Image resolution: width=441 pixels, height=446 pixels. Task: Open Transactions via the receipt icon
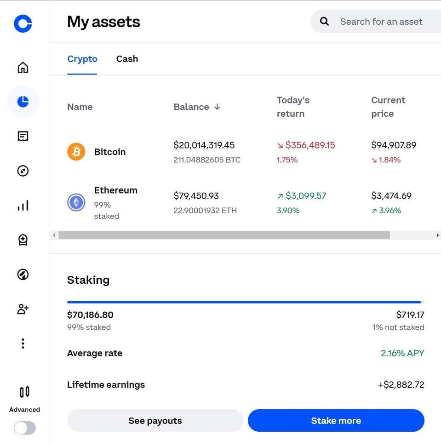click(x=23, y=136)
